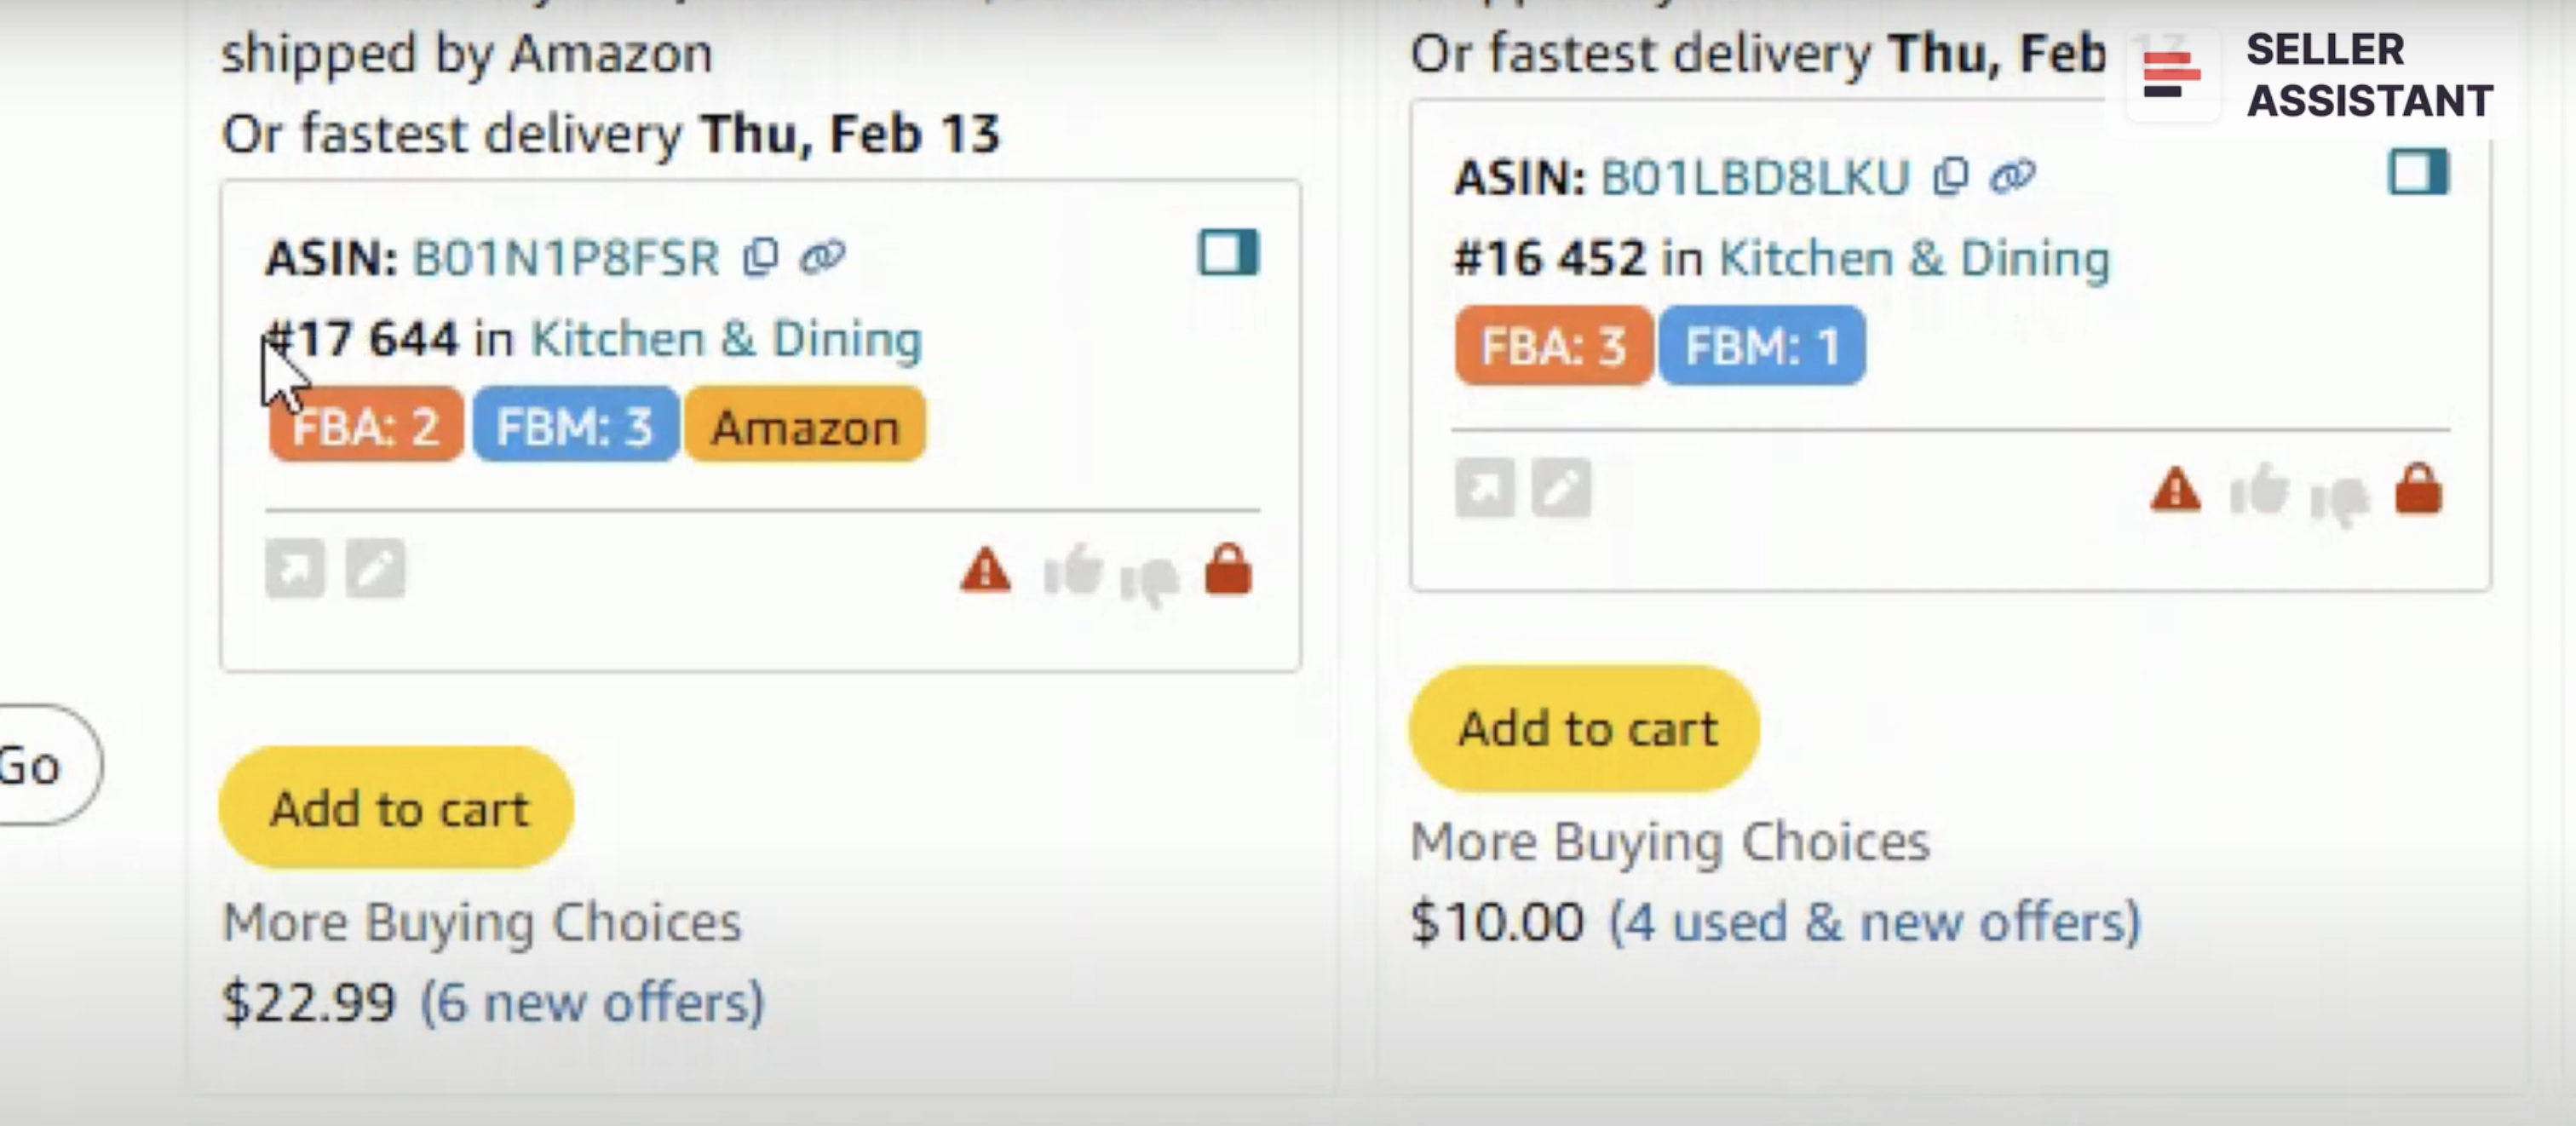The image size is (2576, 1126).
Task: Click the Seller Assistant logo
Action: (x=2312, y=75)
